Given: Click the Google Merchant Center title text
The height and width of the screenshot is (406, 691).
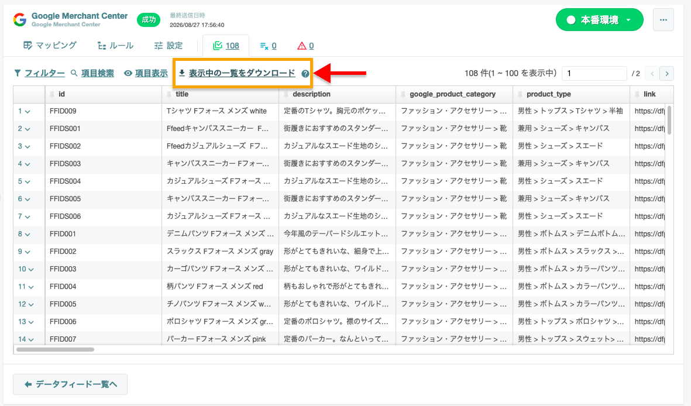Looking at the screenshot, I should coord(80,16).
